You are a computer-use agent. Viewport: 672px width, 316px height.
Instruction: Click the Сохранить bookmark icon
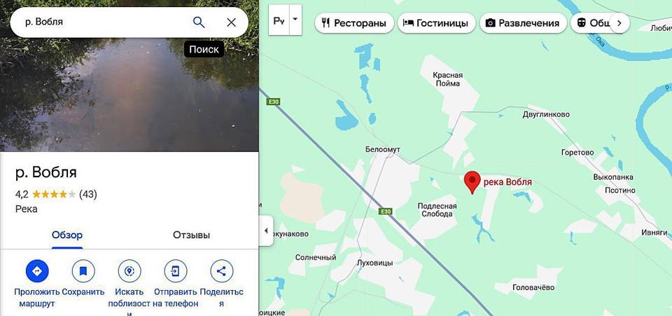pos(83,271)
